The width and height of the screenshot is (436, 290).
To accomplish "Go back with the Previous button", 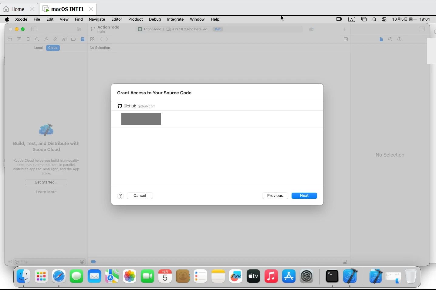I will (x=275, y=196).
